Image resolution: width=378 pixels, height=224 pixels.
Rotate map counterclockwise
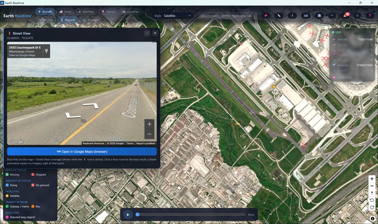pos(372,200)
